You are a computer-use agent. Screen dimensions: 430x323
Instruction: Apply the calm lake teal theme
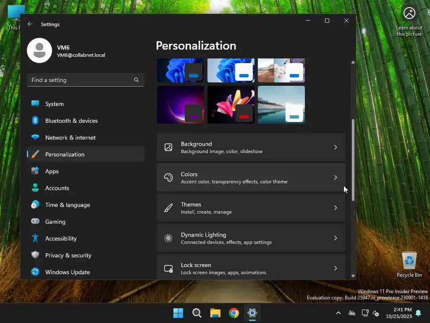coord(281,105)
